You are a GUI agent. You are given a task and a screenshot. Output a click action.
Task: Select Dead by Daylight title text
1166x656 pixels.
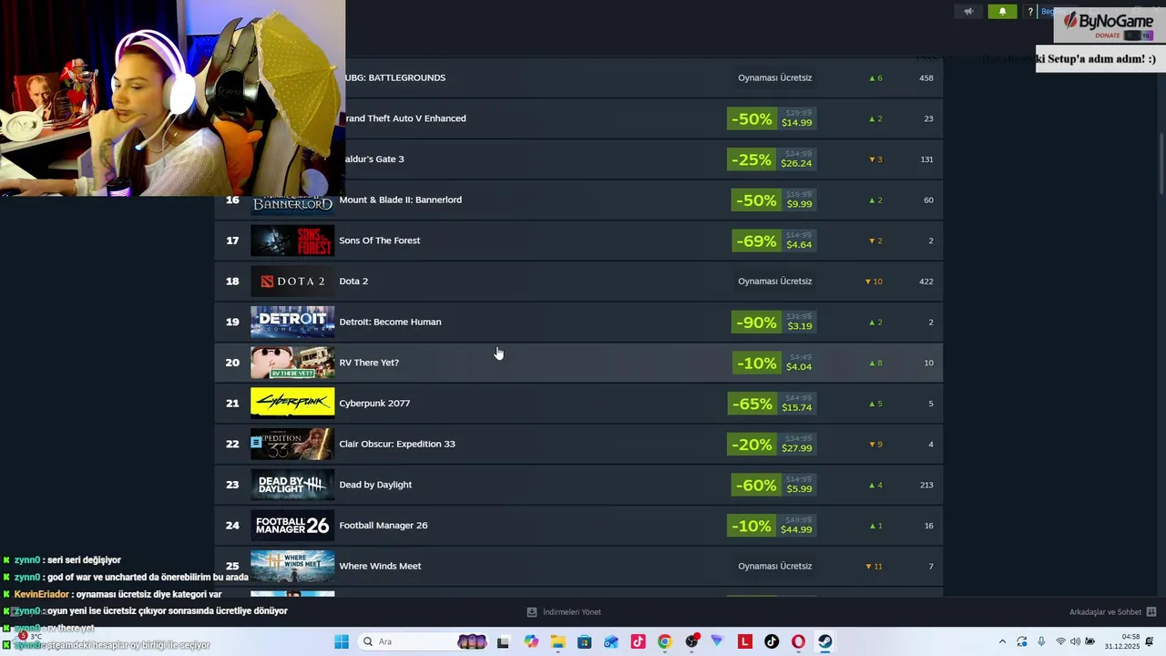tap(375, 485)
